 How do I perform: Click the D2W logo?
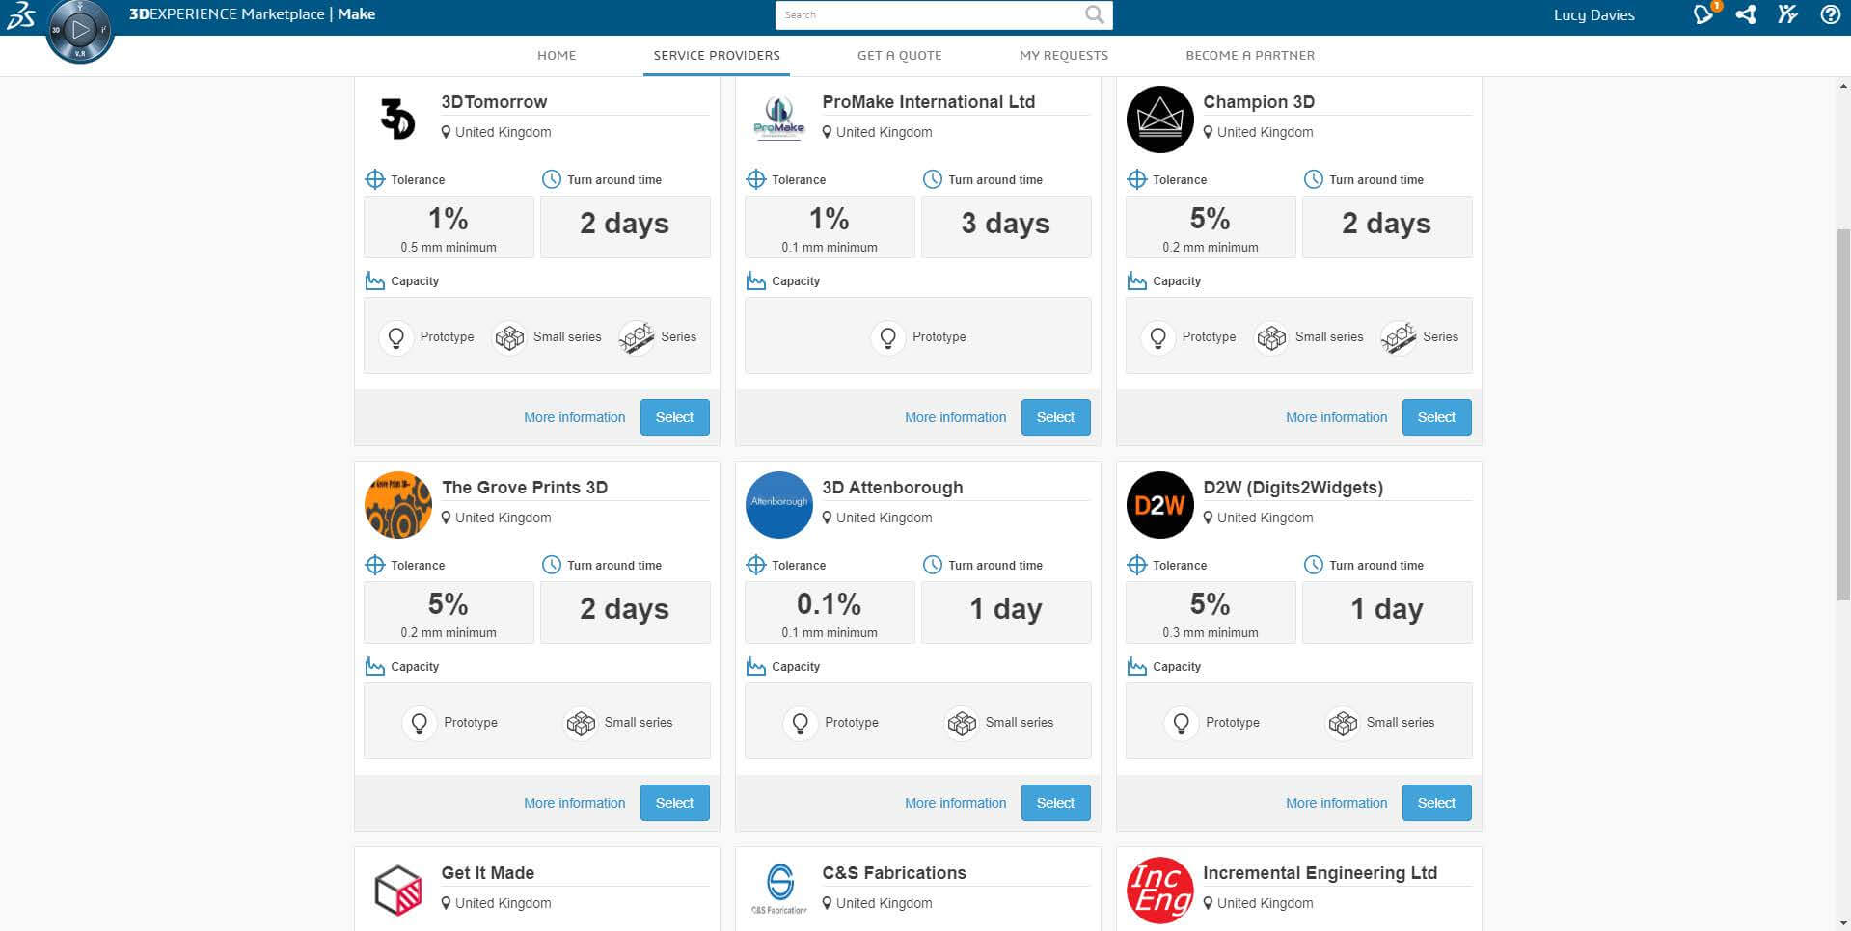[1160, 505]
